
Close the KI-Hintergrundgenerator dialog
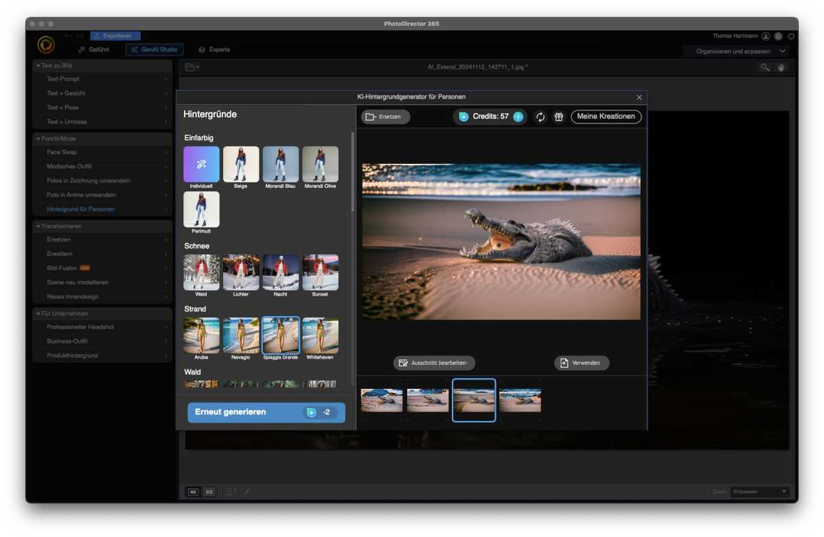pos(639,97)
